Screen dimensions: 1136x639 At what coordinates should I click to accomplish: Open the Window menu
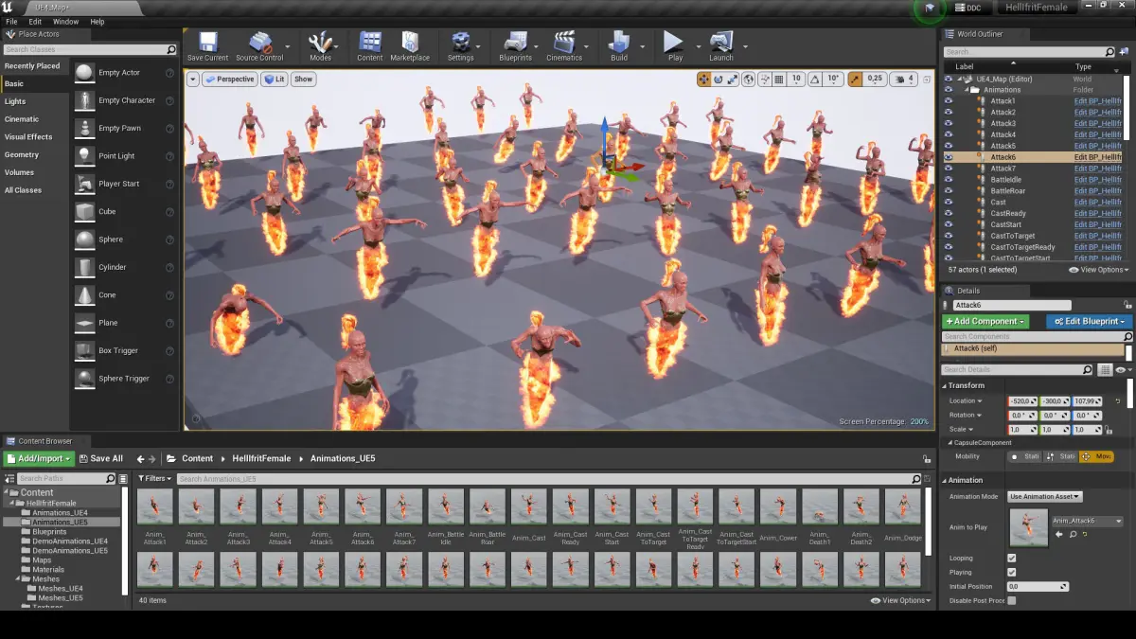65,21
